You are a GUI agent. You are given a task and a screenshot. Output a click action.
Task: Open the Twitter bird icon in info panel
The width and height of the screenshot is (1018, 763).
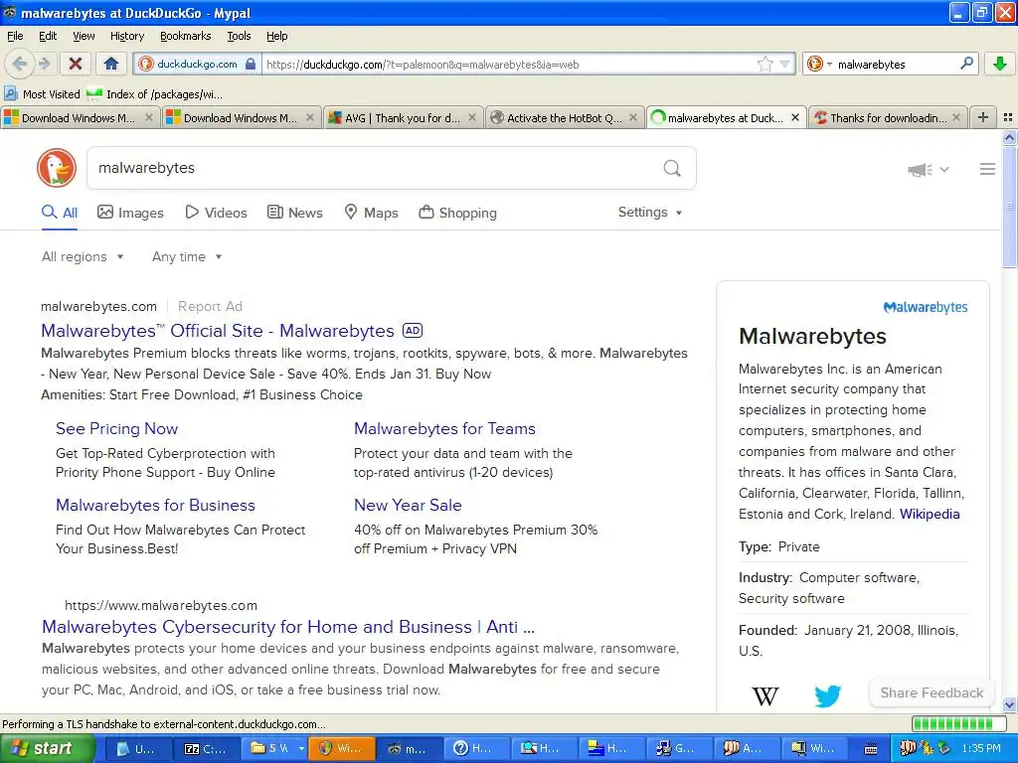[828, 695]
